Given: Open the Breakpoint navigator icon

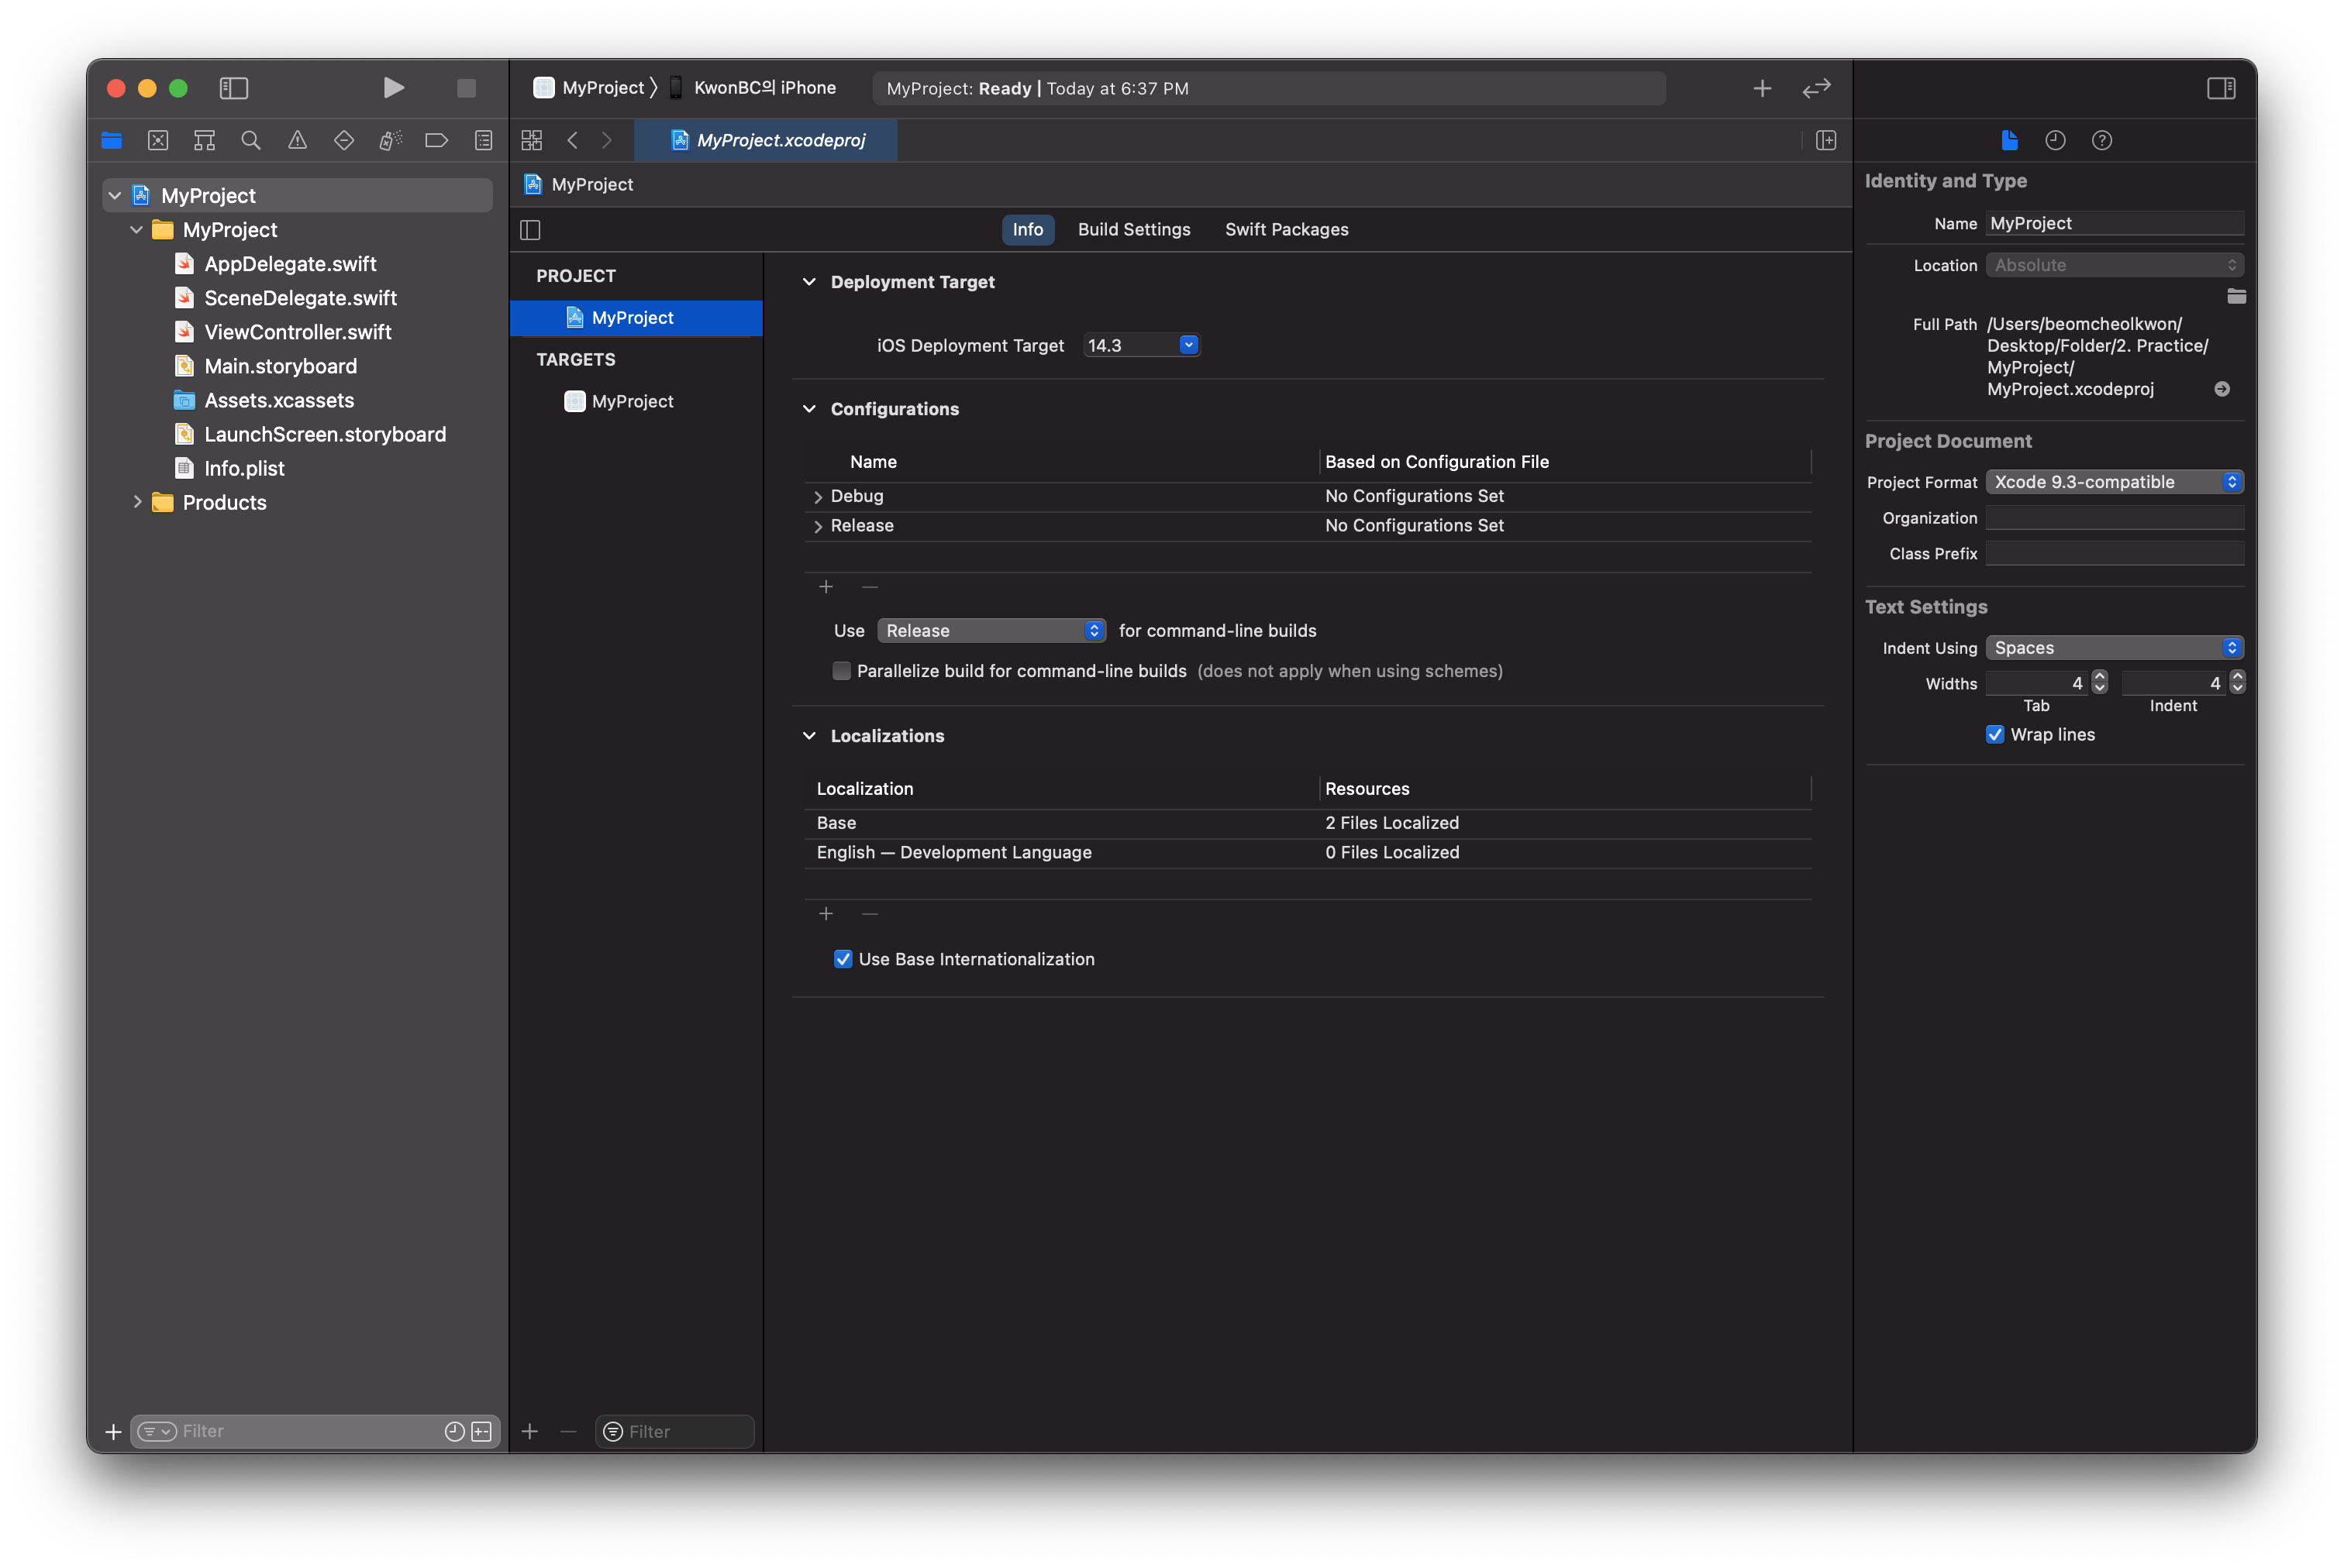Looking at the screenshot, I should [436, 141].
